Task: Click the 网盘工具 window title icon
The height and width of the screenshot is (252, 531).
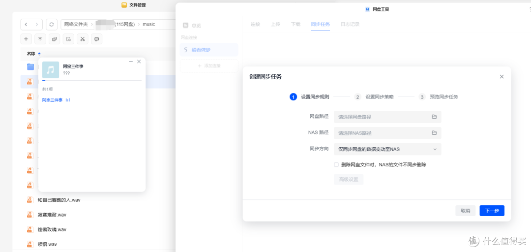Action: point(367,9)
